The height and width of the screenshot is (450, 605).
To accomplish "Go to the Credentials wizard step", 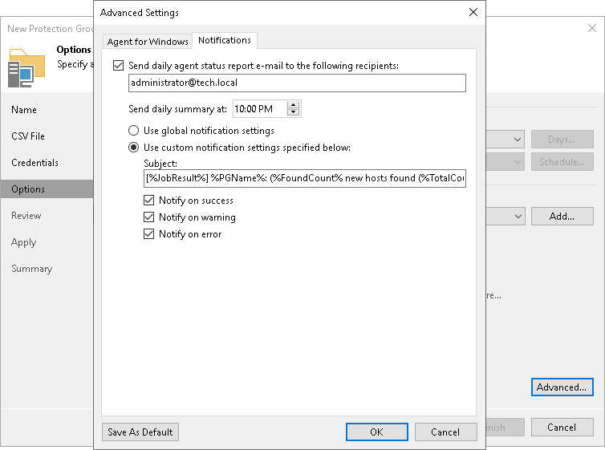I will 35,163.
